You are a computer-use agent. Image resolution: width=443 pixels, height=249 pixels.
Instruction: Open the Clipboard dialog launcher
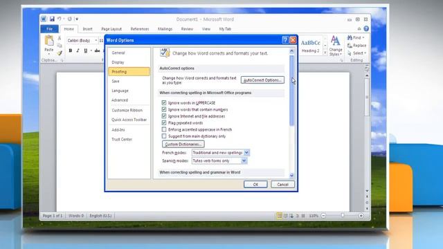[62, 60]
